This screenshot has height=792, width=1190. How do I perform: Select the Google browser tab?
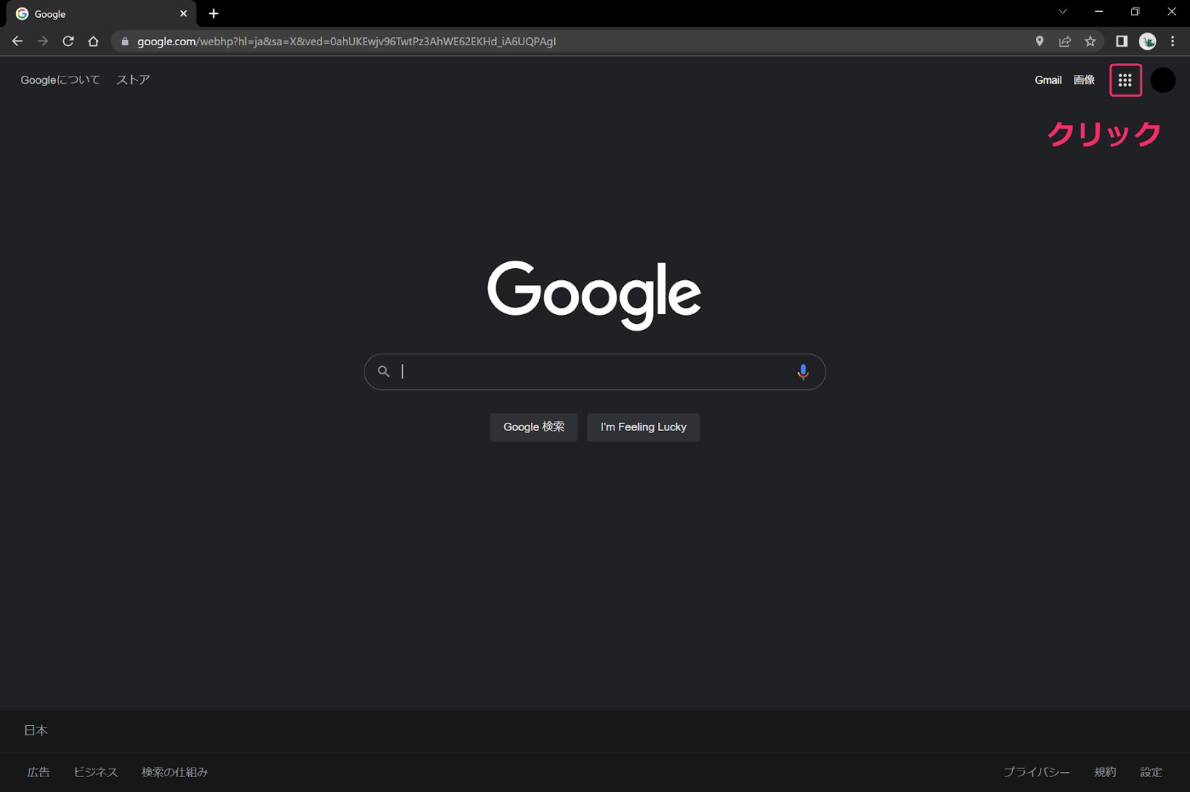(100, 13)
